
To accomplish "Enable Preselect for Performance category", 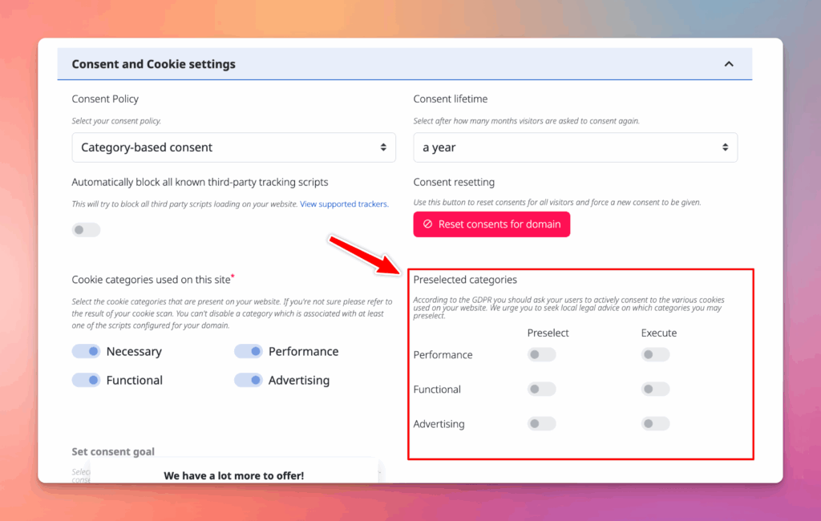I will point(541,355).
